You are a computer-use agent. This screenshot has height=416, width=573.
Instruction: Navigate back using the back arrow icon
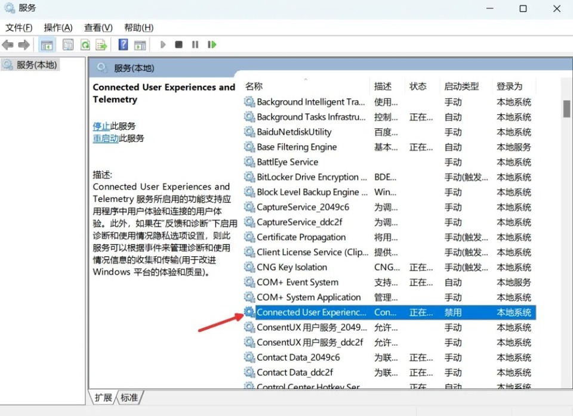(x=8, y=44)
